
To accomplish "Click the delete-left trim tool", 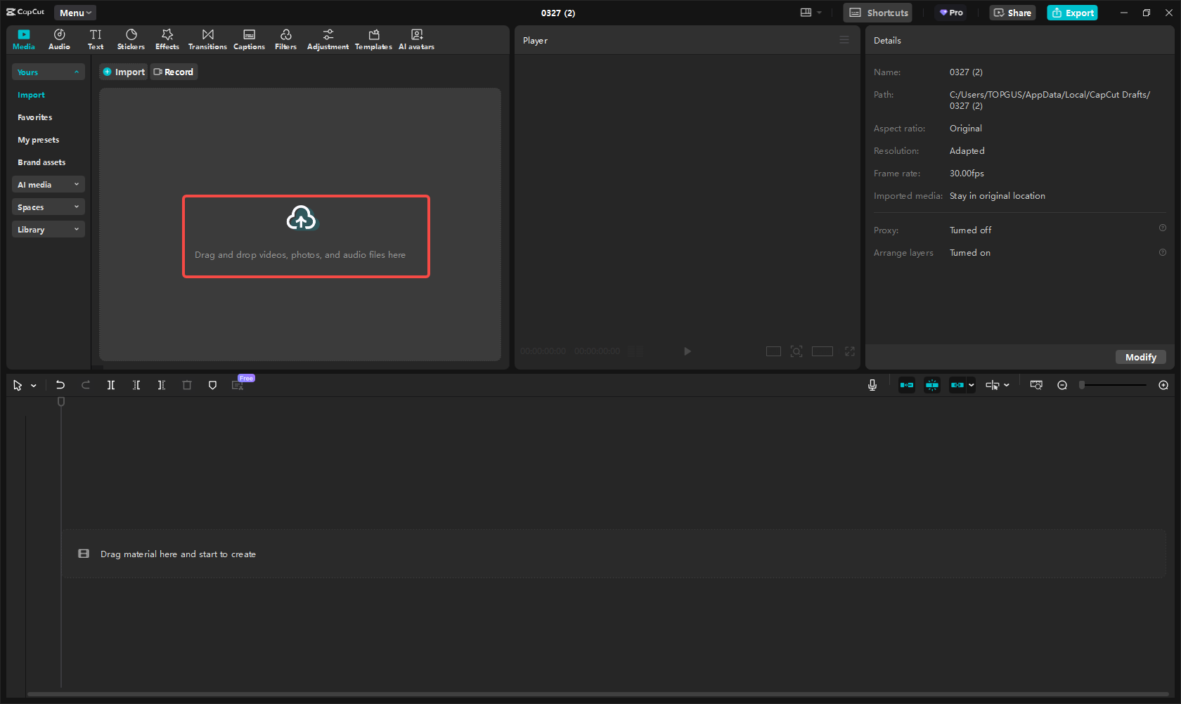I will [136, 385].
